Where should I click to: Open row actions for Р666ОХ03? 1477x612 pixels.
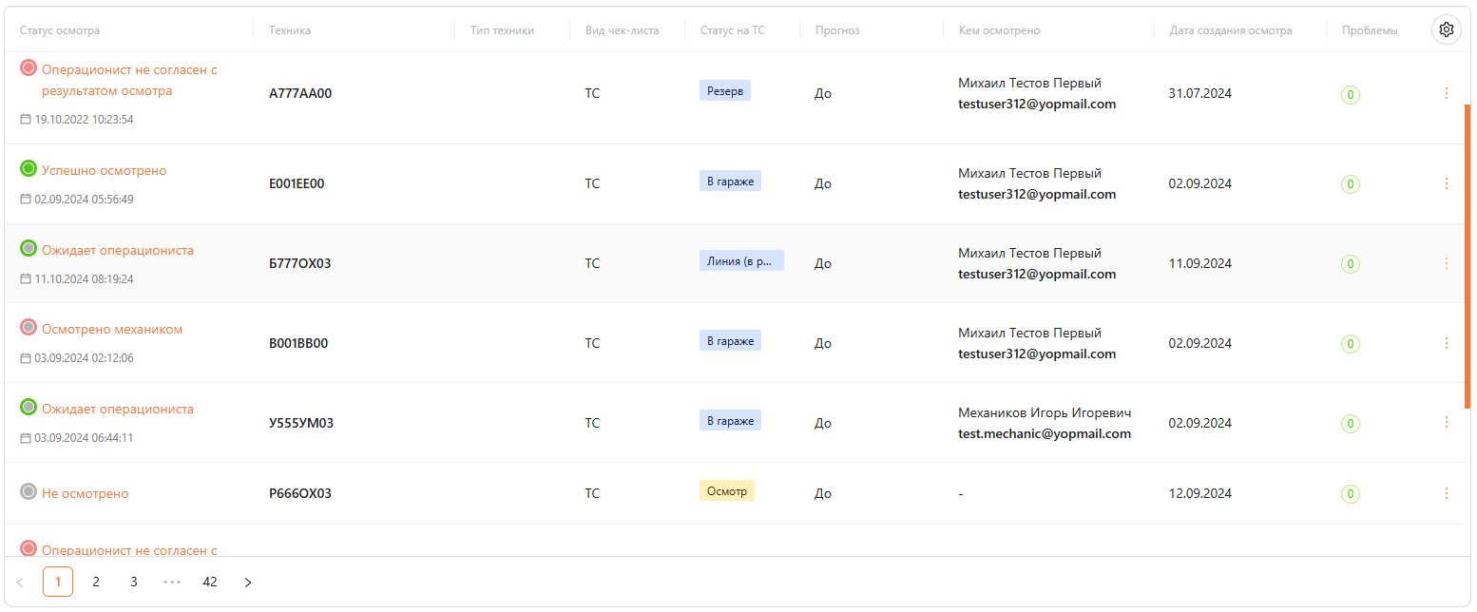pyautogui.click(x=1446, y=493)
